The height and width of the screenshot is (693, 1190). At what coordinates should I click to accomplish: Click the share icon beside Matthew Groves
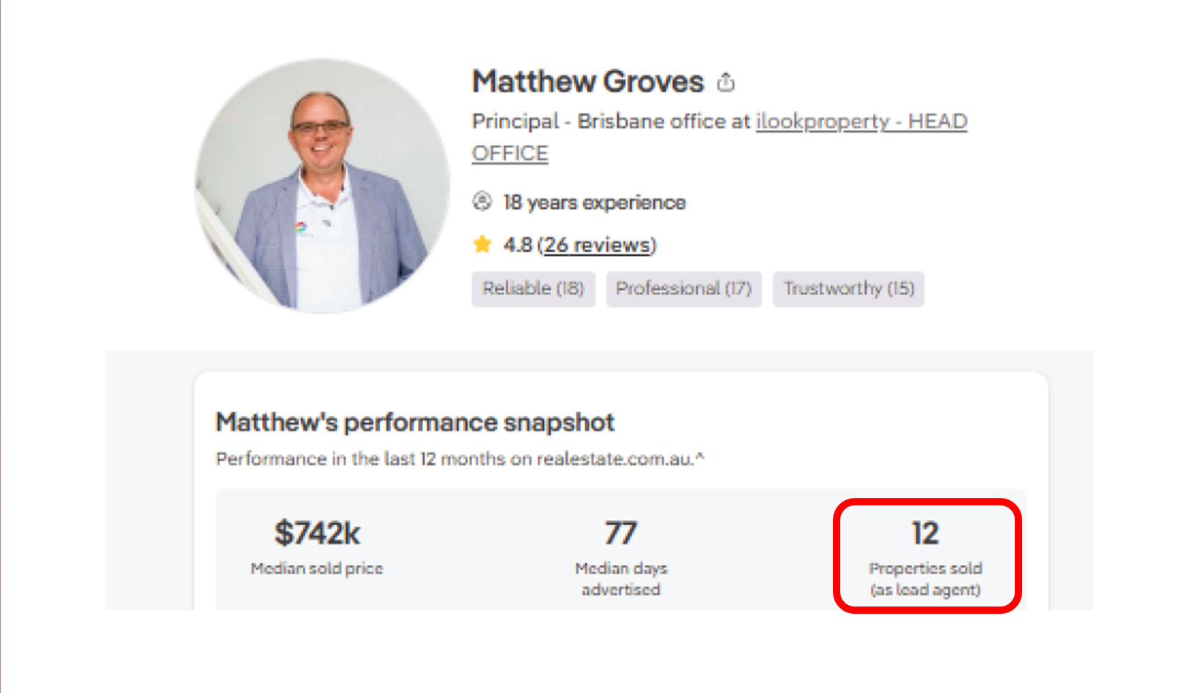point(726,82)
